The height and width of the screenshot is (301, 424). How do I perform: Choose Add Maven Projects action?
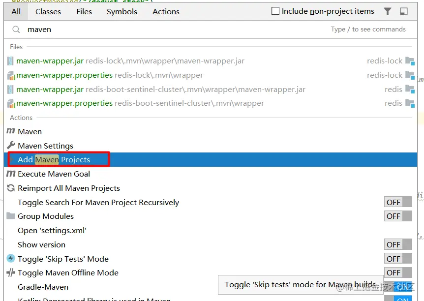click(211, 159)
